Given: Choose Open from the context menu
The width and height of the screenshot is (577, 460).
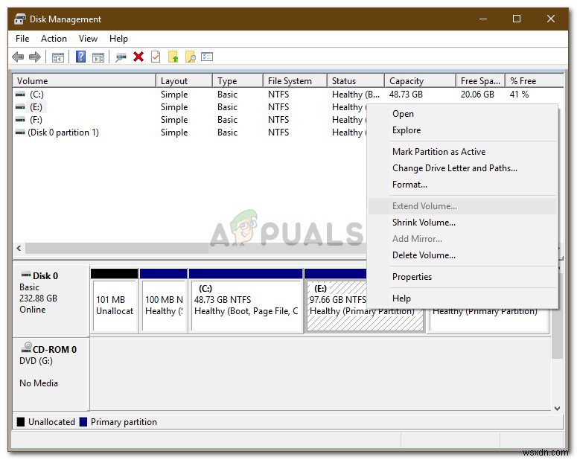Looking at the screenshot, I should (462, 114).
